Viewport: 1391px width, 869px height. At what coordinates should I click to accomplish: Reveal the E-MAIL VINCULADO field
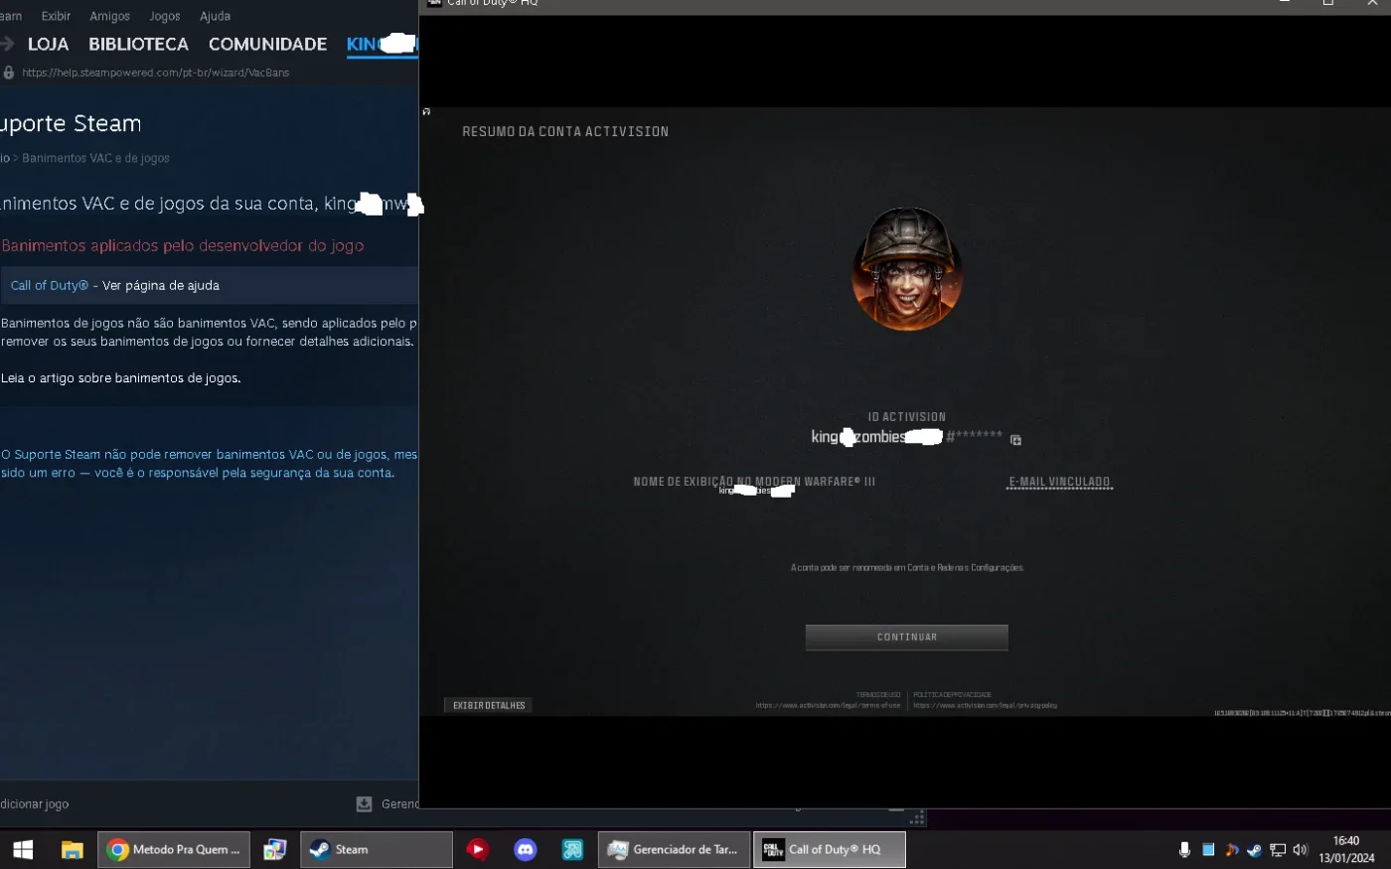[x=1059, y=482]
